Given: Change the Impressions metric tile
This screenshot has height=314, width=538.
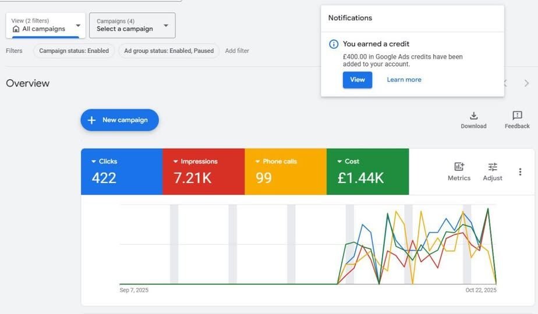Looking at the screenshot, I should tap(176, 162).
